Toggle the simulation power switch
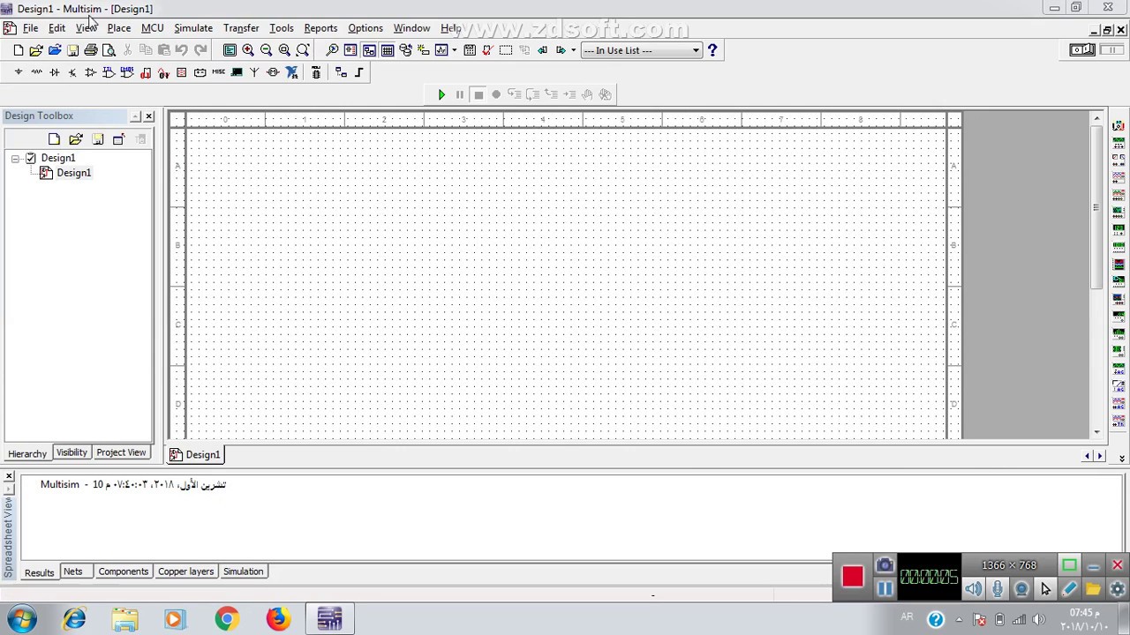This screenshot has height=635, width=1130. point(1082,50)
